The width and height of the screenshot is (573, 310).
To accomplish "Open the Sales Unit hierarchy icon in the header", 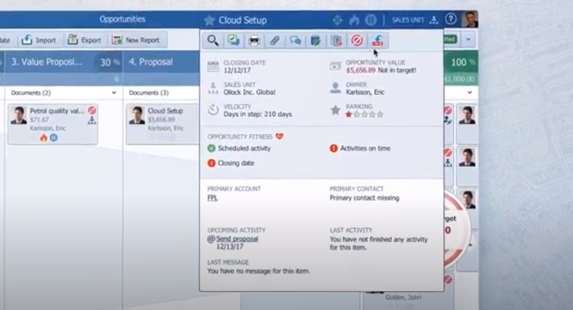I will pyautogui.click(x=433, y=19).
